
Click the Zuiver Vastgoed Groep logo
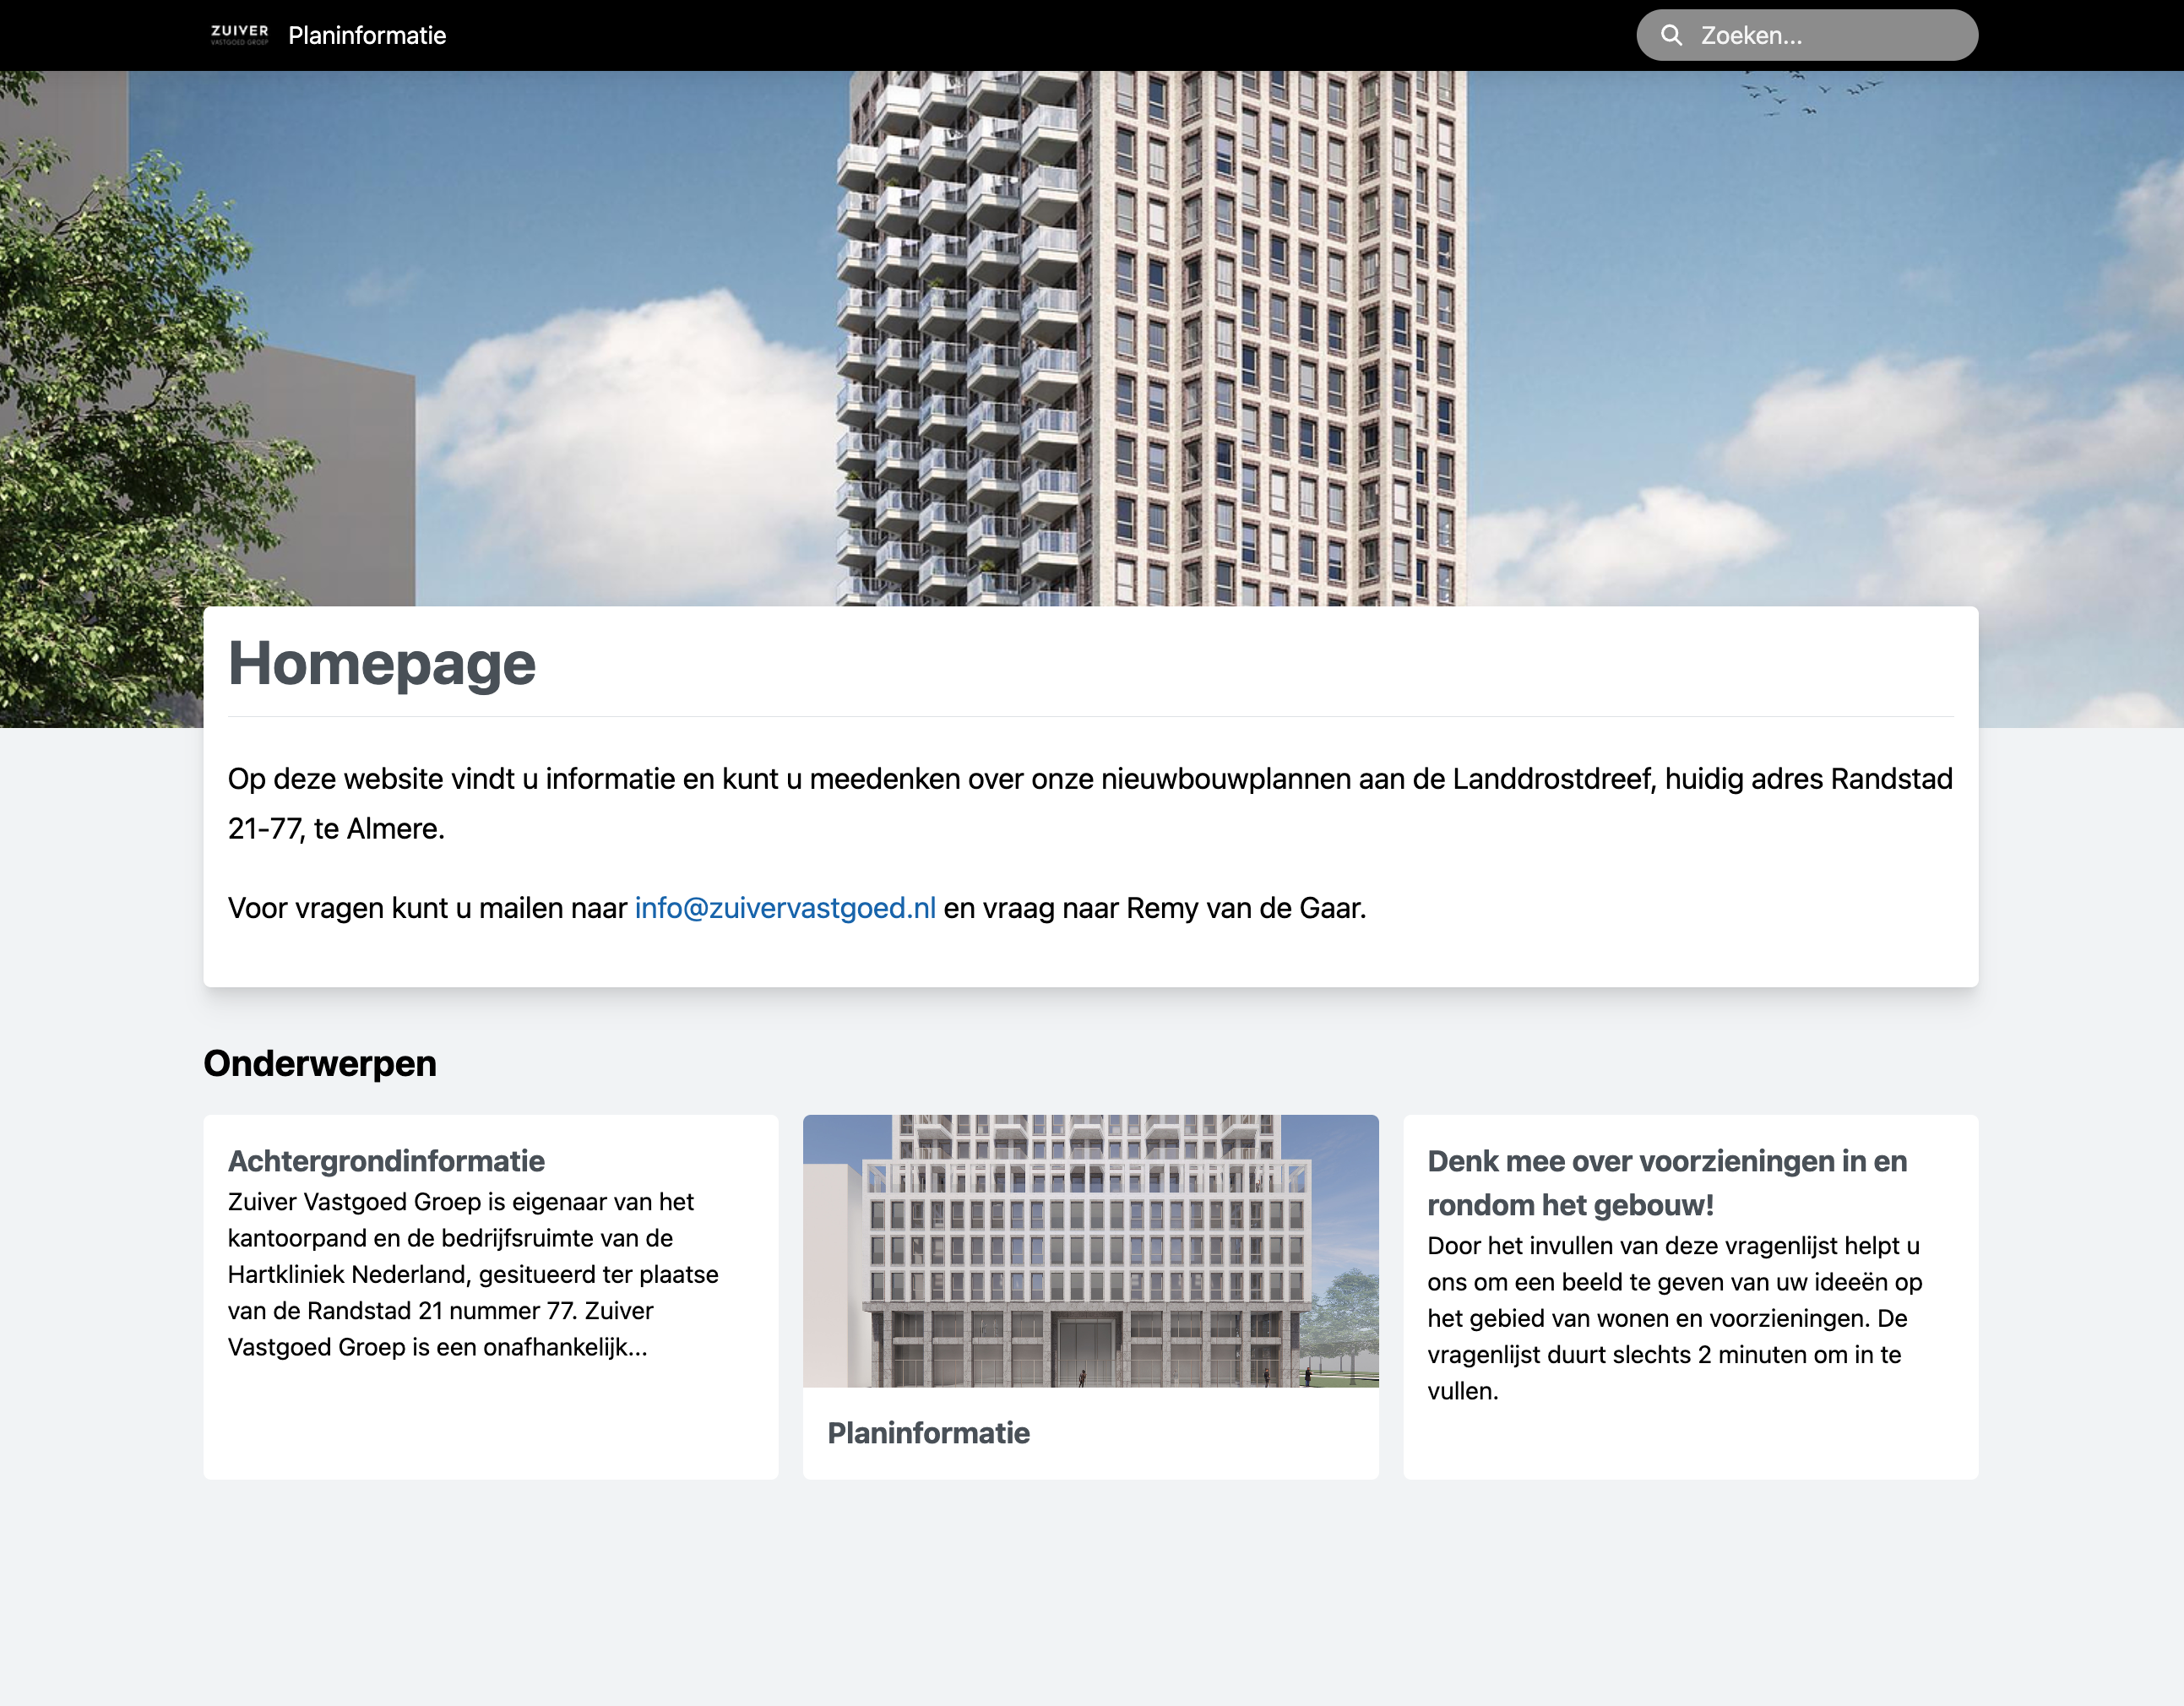click(240, 35)
